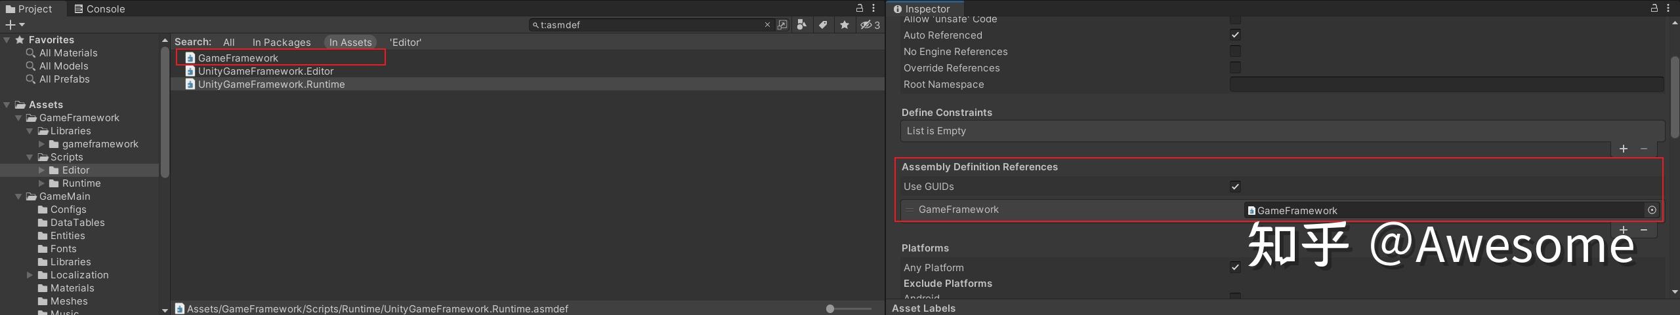Enable the Override References checkbox
Screen dimensions: 1680x315
coord(1235,67)
